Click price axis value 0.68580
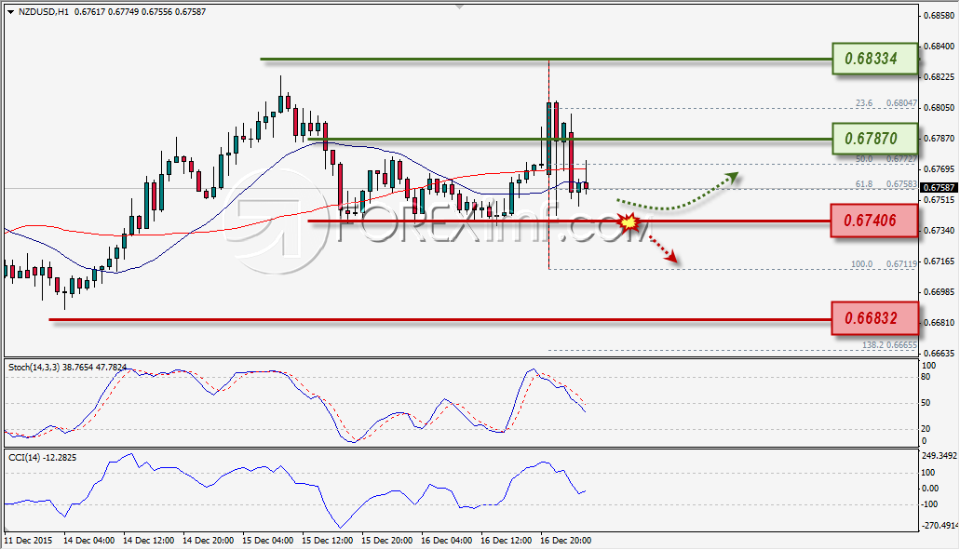Image resolution: width=960 pixels, height=550 pixels. coord(940,15)
